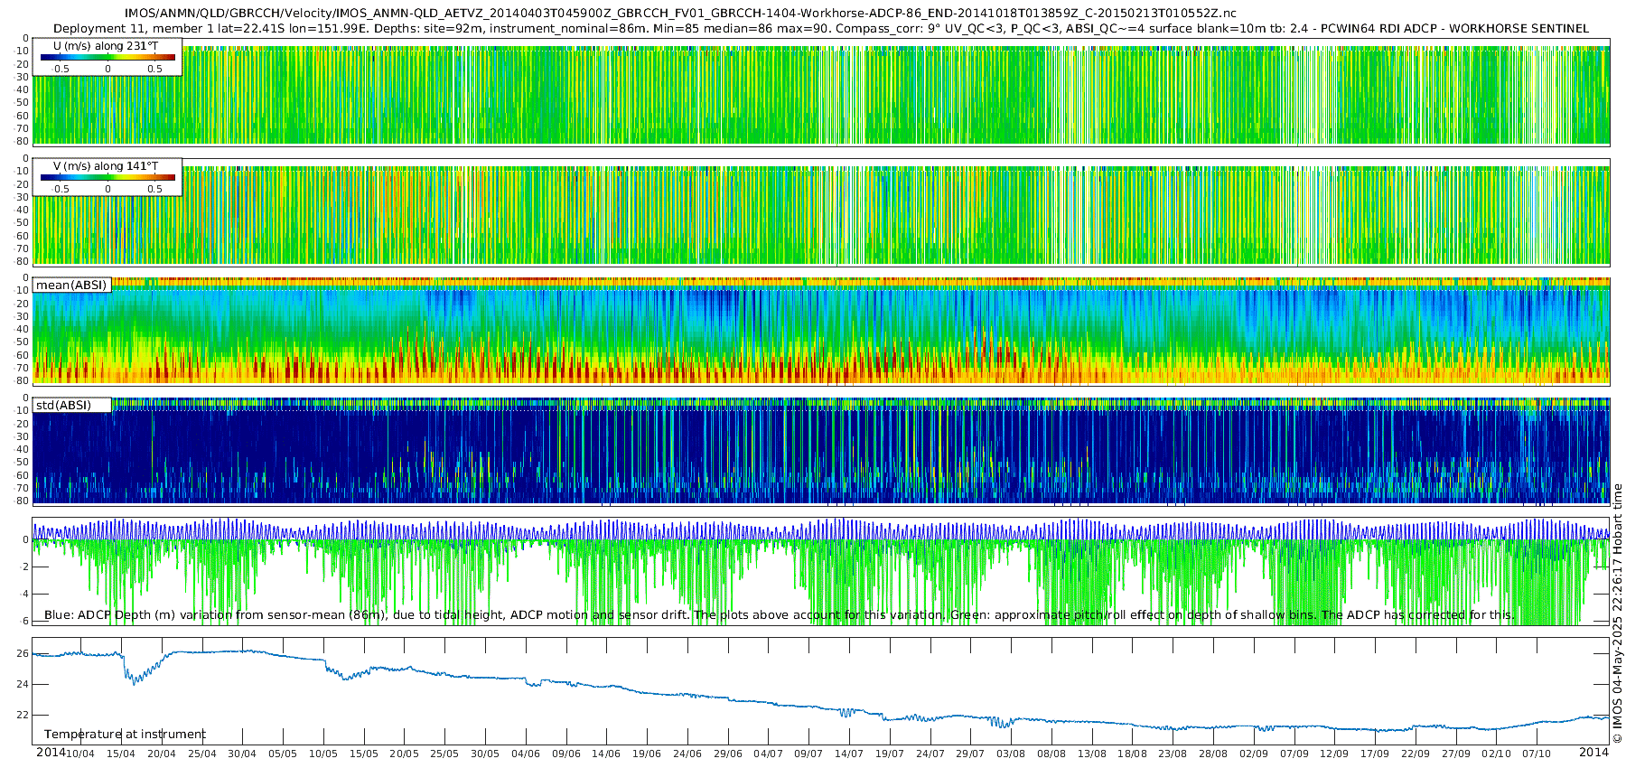Click the 'U (m/s) along 231°T' title
The image size is (1626, 768).
(x=106, y=46)
